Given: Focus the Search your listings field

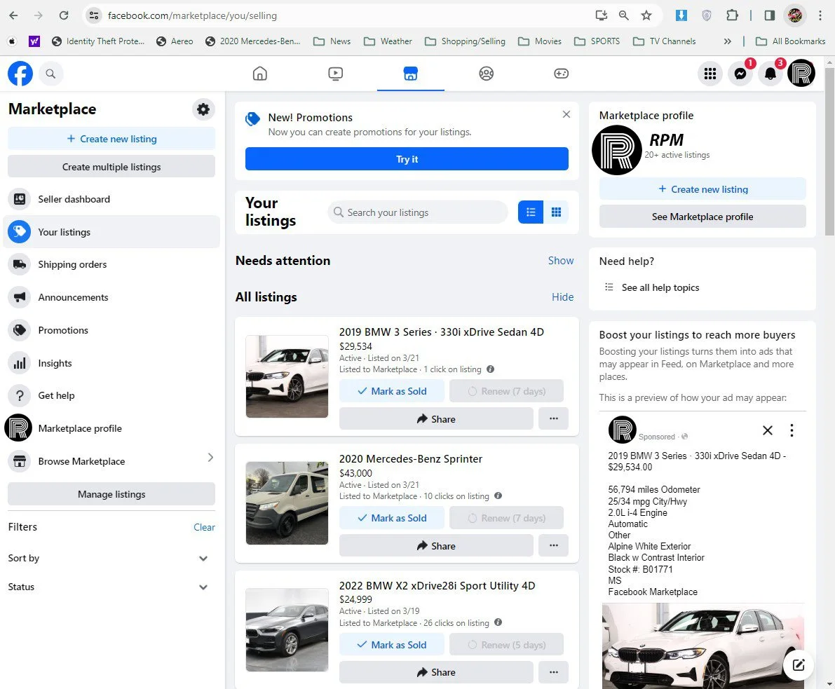Looking at the screenshot, I should pyautogui.click(x=417, y=212).
